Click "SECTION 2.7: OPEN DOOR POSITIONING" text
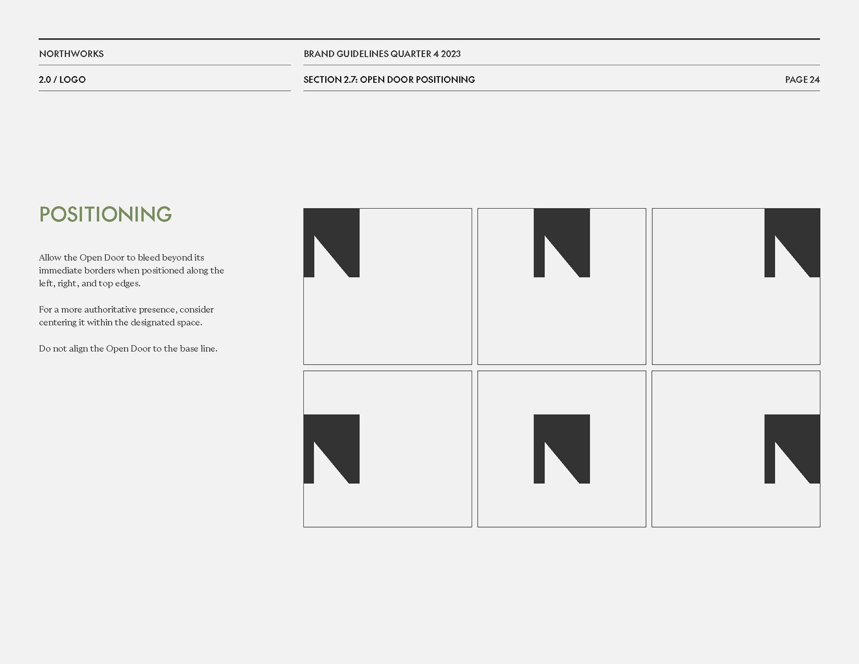 pos(389,80)
